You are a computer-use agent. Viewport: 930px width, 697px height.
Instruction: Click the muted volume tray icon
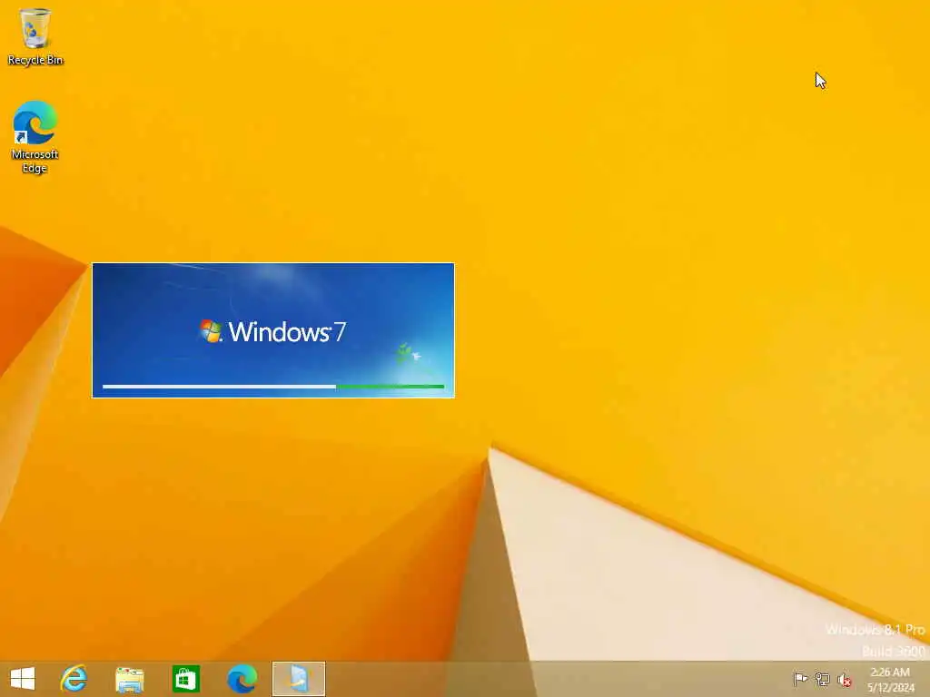[844, 679]
